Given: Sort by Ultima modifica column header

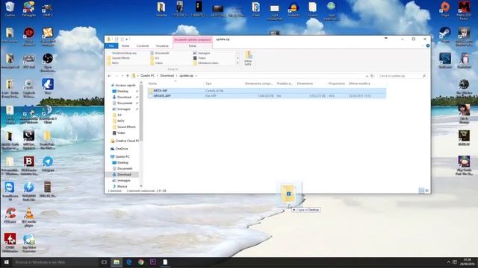Looking at the screenshot, I should [x=359, y=83].
